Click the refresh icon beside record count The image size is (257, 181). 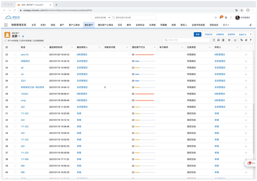[x=6, y=41]
